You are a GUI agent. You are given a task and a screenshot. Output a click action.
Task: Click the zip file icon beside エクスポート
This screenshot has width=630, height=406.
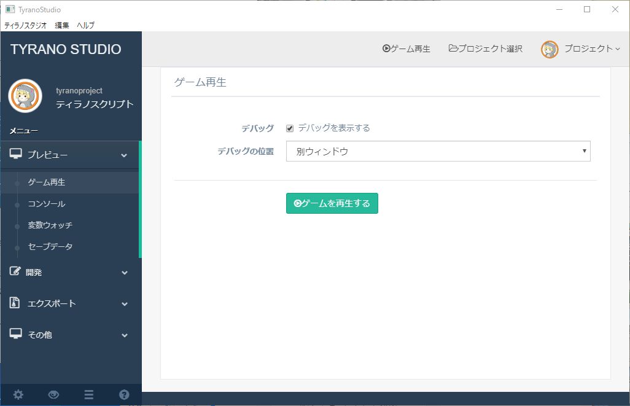coord(15,302)
